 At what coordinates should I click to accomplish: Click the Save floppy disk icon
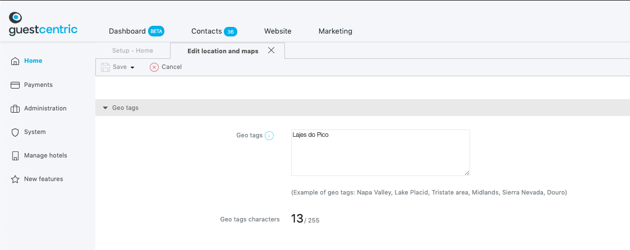(x=105, y=67)
